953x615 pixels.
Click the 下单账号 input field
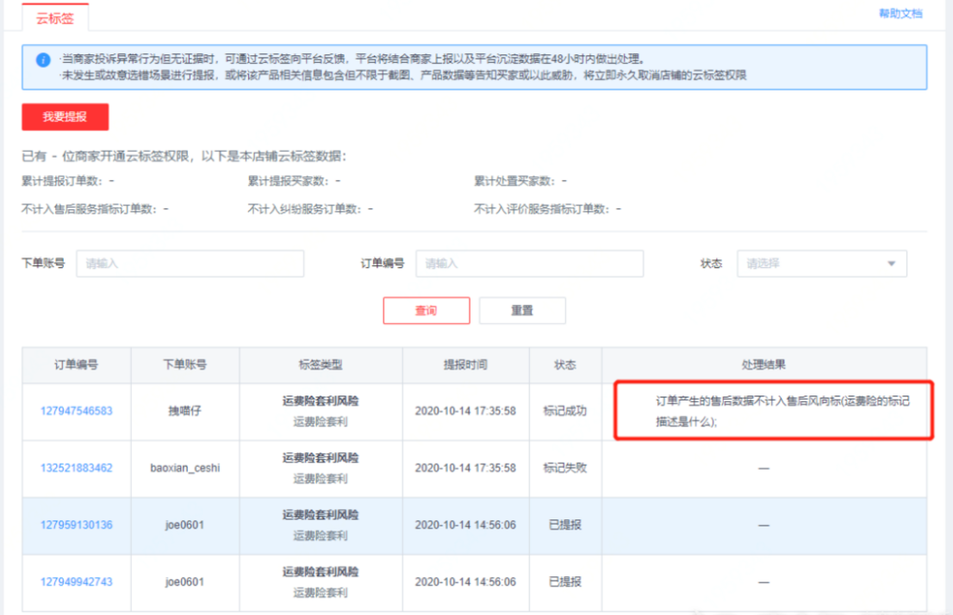(x=190, y=264)
